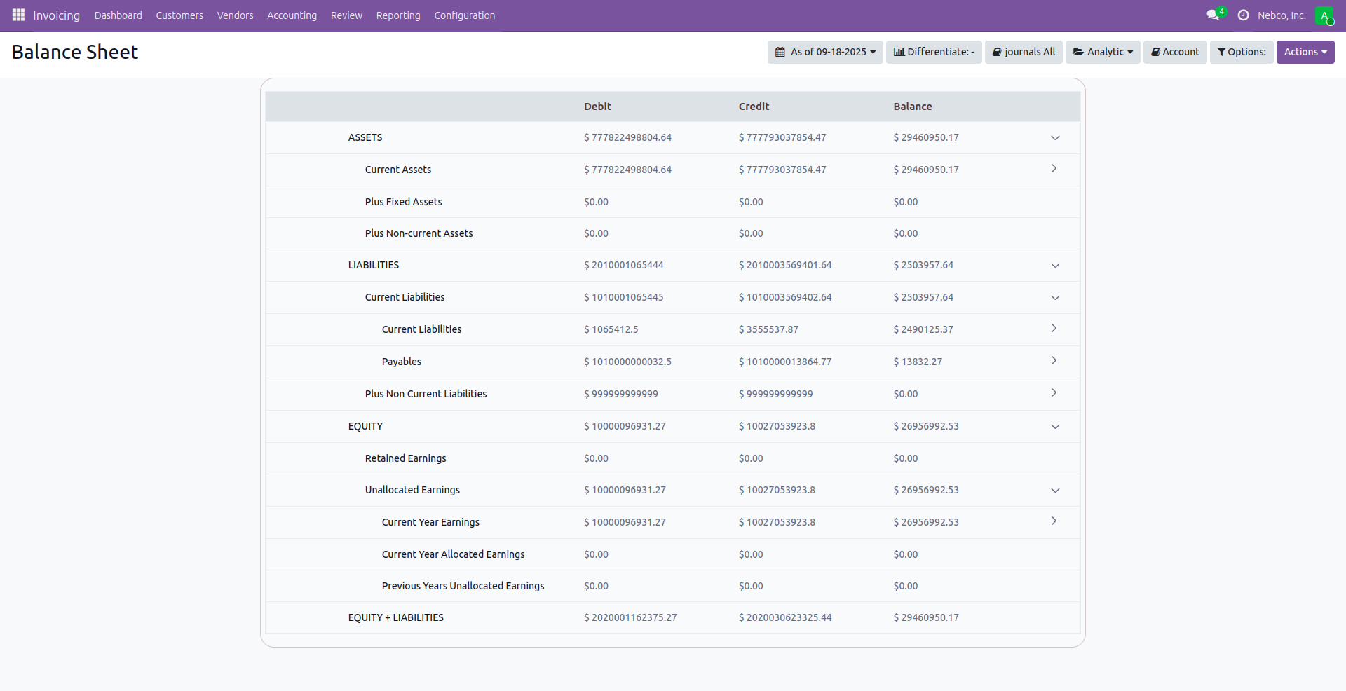Expand the Payables row arrow
Screen dimensions: 1346x691
pyautogui.click(x=1054, y=361)
